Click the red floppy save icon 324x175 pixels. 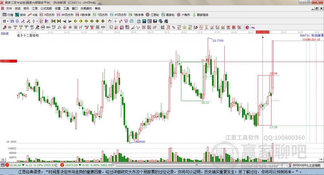[155, 21]
